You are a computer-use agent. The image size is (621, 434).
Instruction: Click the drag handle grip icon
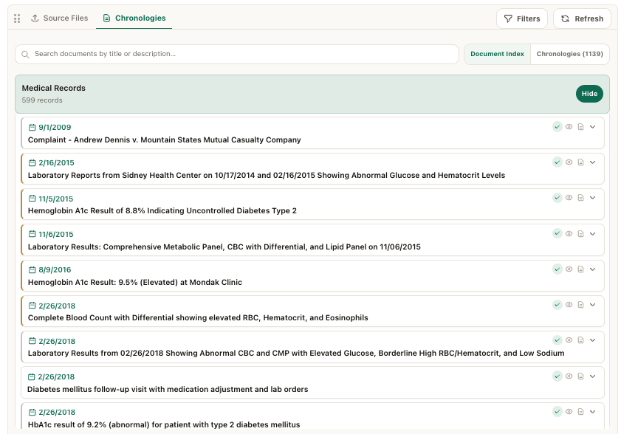pos(17,18)
